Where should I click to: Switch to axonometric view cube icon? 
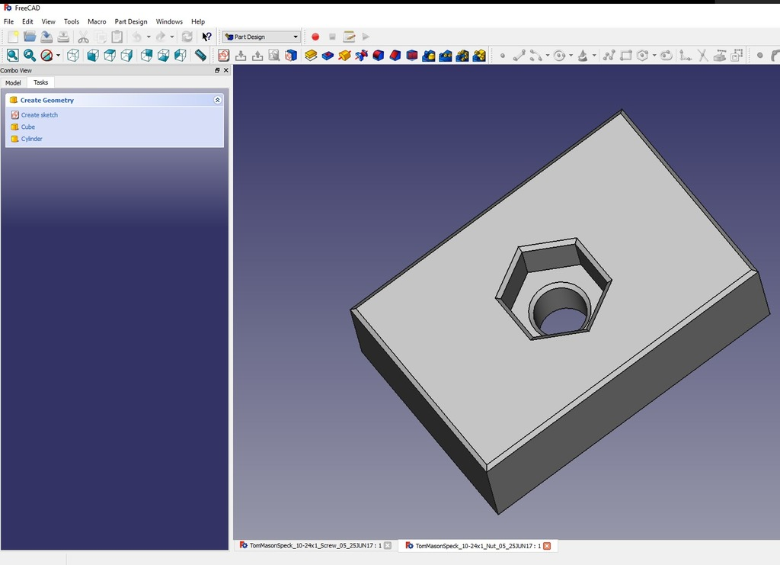tap(73, 55)
